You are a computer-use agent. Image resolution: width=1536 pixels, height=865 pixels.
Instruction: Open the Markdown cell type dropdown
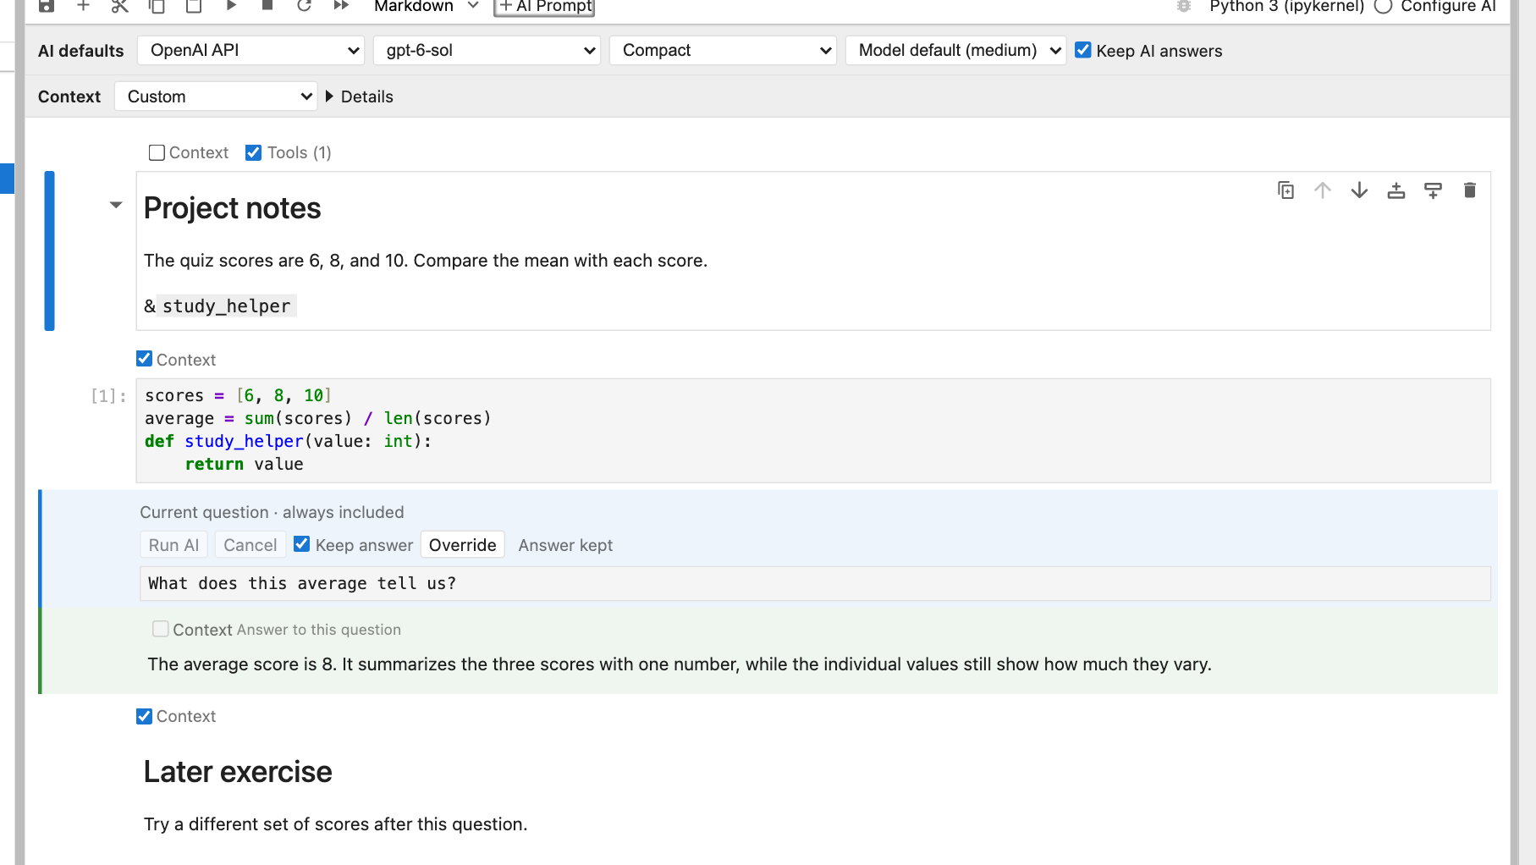427,6
